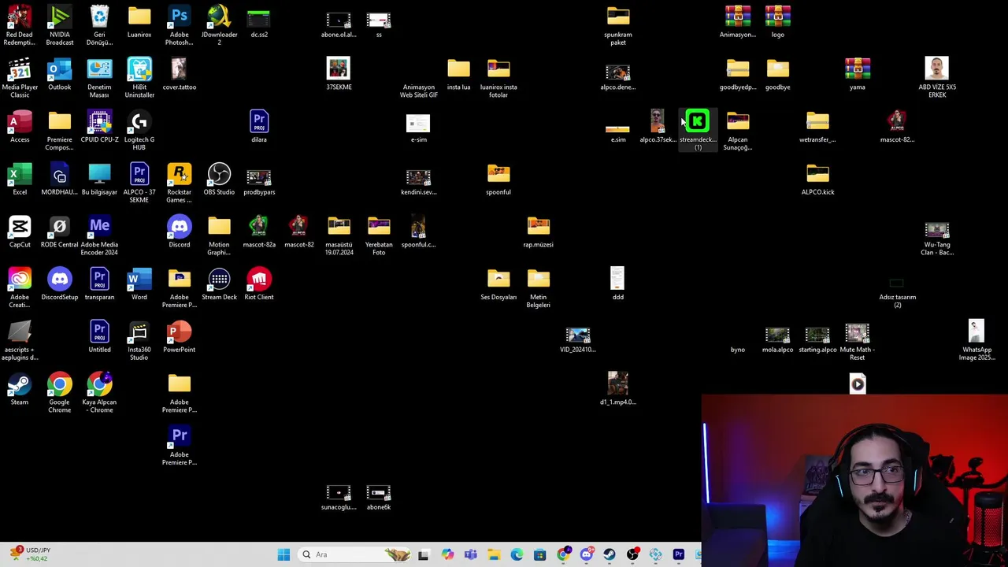Viewport: 1008px width, 567px height.
Task: Open Microsoft Teams from the taskbar
Action: coord(471,554)
